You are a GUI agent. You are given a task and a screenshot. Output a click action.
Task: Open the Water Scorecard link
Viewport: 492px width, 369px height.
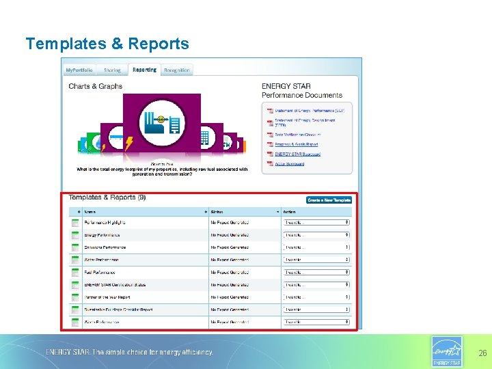tap(290, 164)
